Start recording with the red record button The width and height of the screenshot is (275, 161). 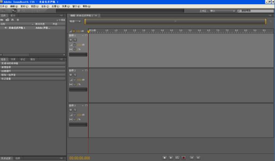coord(183,158)
